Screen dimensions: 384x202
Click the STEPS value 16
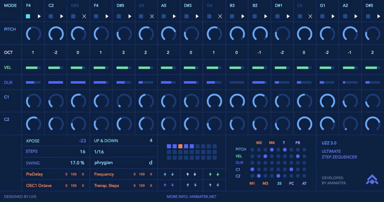(82, 152)
